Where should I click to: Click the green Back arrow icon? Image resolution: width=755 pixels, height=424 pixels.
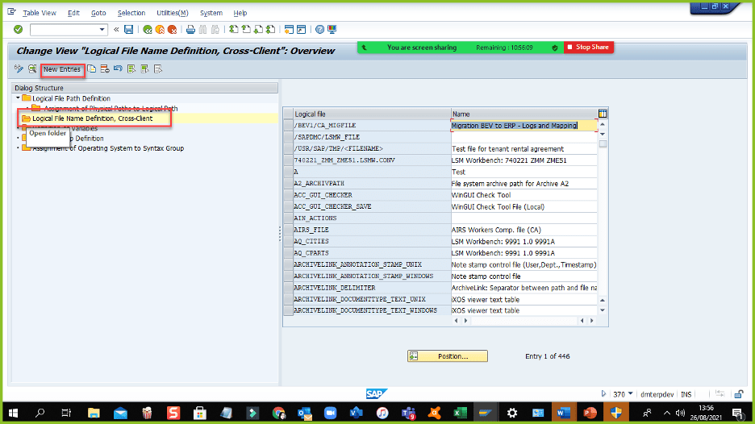[x=148, y=30]
